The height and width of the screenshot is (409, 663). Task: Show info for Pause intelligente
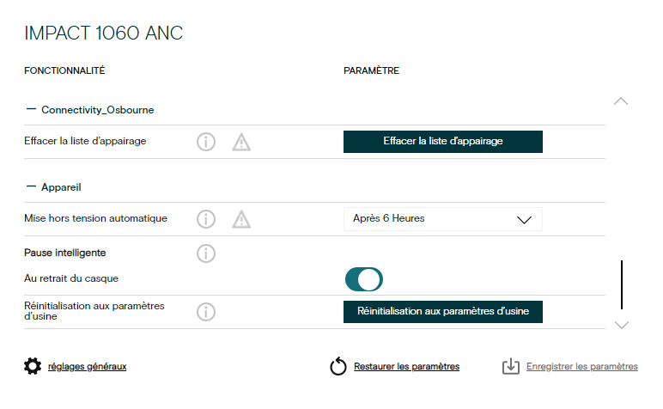(206, 253)
